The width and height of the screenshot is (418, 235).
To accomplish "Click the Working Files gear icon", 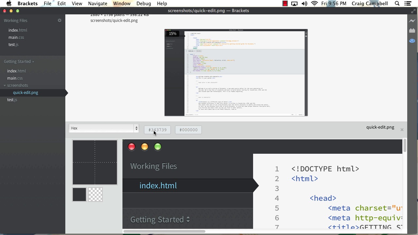I will point(59,20).
